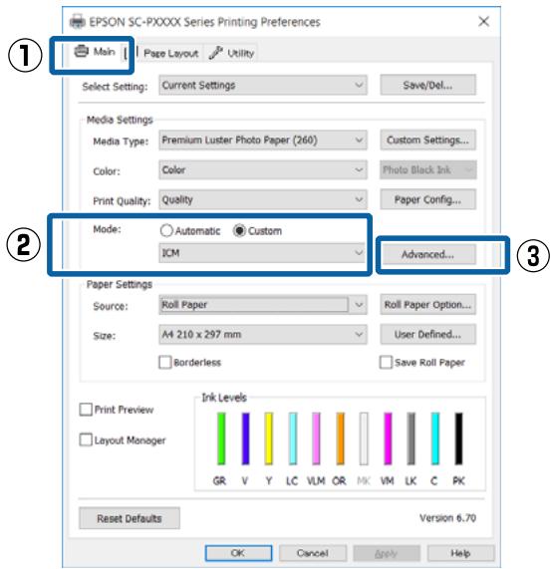The width and height of the screenshot is (552, 569).
Task: Toggle the Save Roll Paper checkbox
Action: click(386, 362)
